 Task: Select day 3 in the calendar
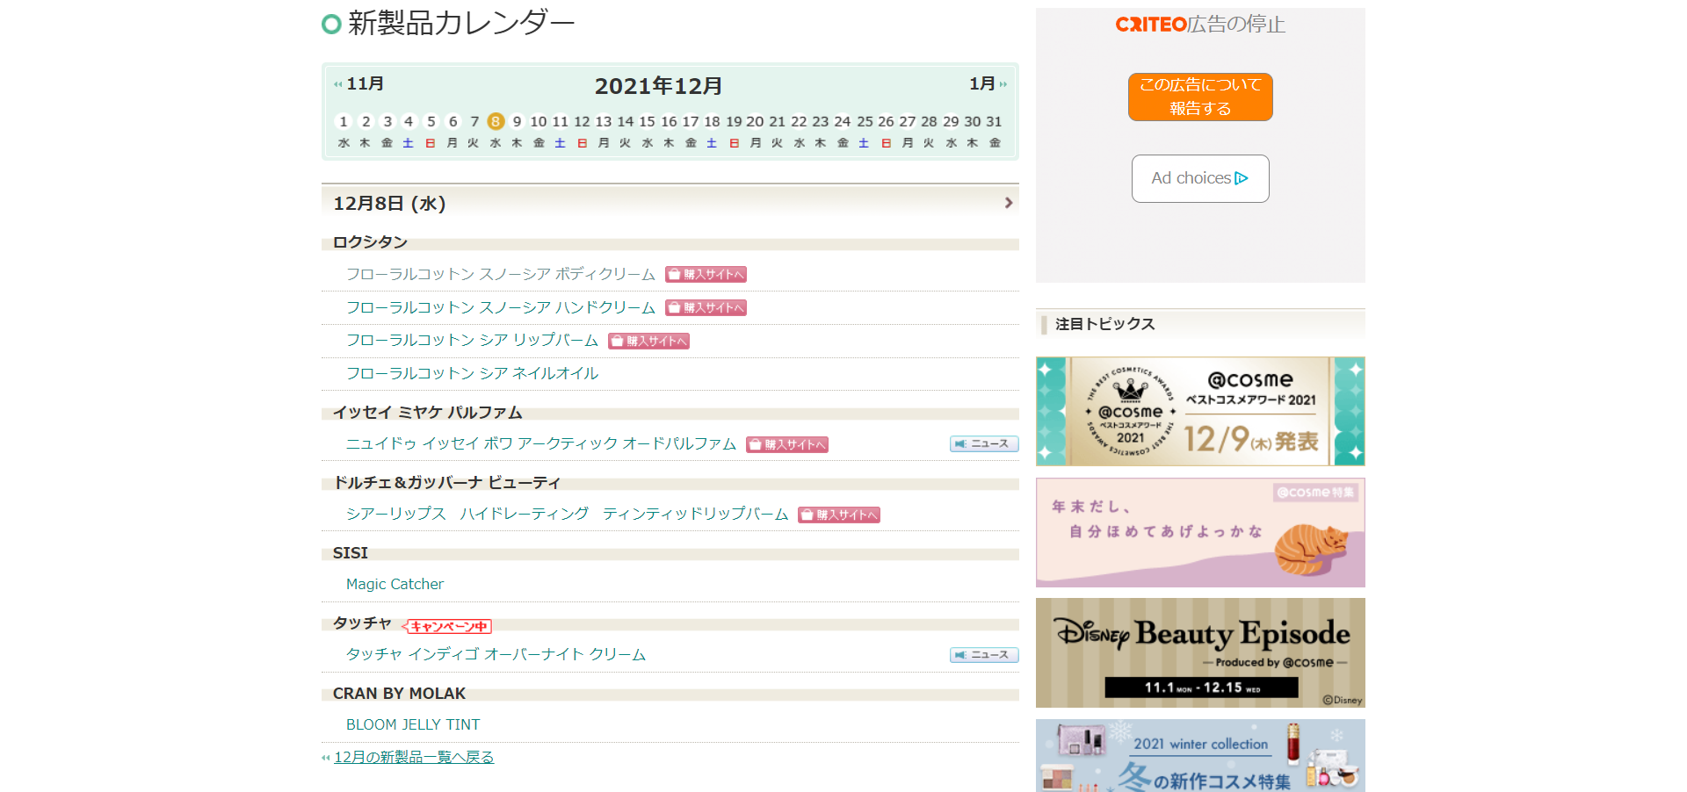click(387, 121)
